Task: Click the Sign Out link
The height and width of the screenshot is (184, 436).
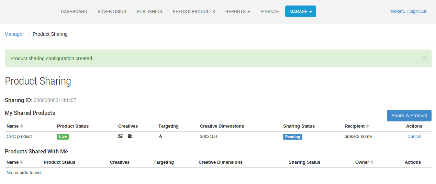Action: pyautogui.click(x=417, y=11)
